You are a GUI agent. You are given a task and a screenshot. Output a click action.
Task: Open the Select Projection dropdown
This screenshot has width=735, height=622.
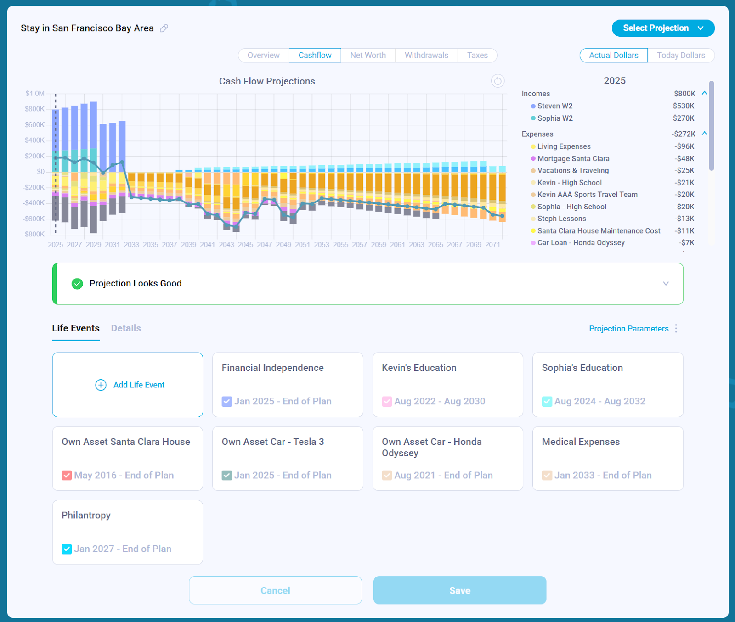[663, 28]
